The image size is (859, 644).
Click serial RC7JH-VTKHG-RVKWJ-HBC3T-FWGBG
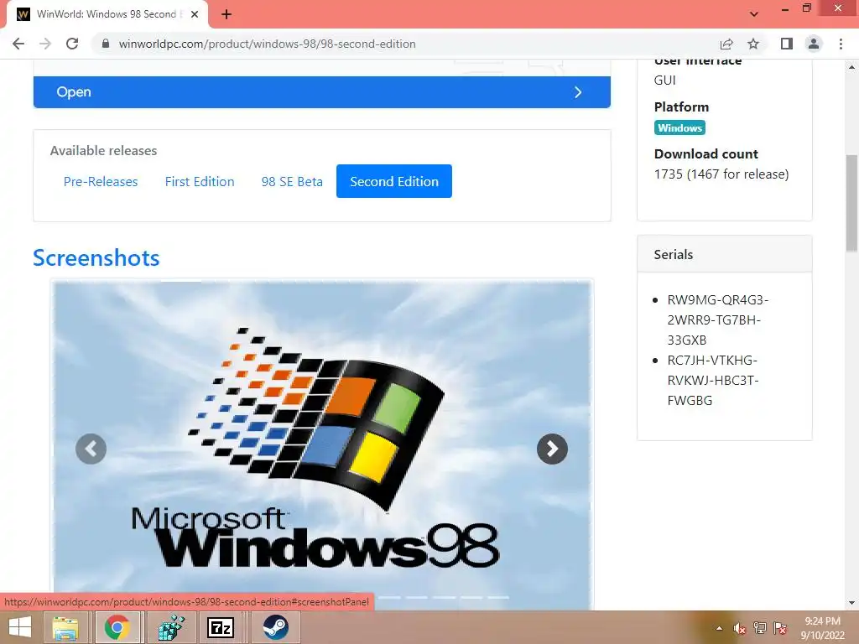pos(712,381)
